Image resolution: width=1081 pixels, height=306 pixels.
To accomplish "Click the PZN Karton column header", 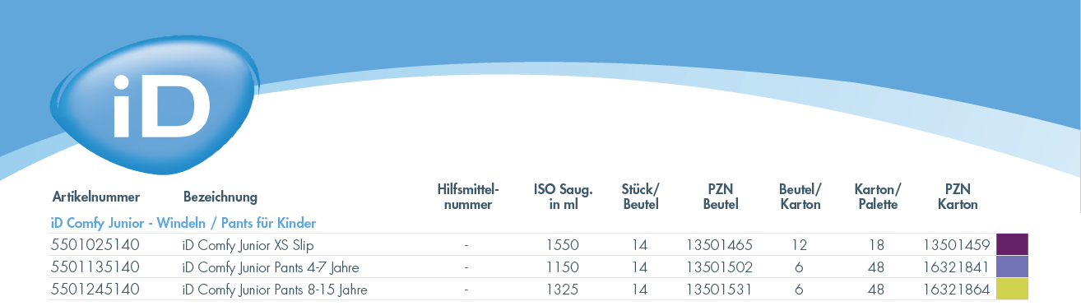I will click(x=958, y=197).
